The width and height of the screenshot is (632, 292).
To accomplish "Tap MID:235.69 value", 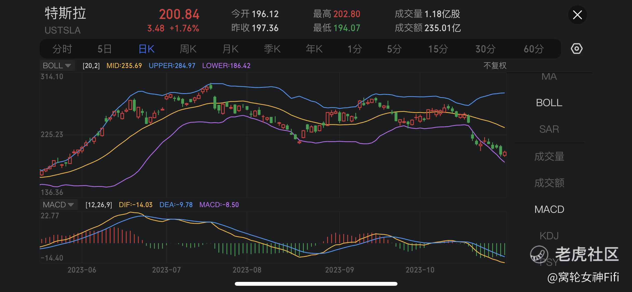I will pyautogui.click(x=124, y=65).
